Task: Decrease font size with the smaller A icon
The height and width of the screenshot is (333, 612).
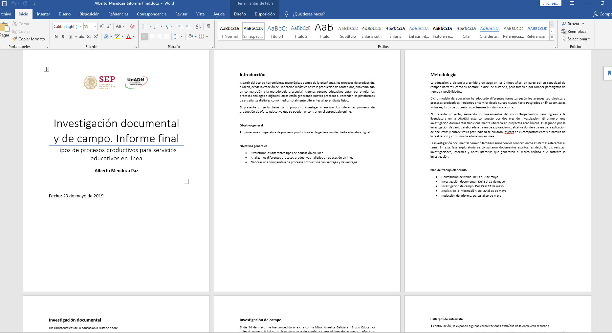Action: 109,26
